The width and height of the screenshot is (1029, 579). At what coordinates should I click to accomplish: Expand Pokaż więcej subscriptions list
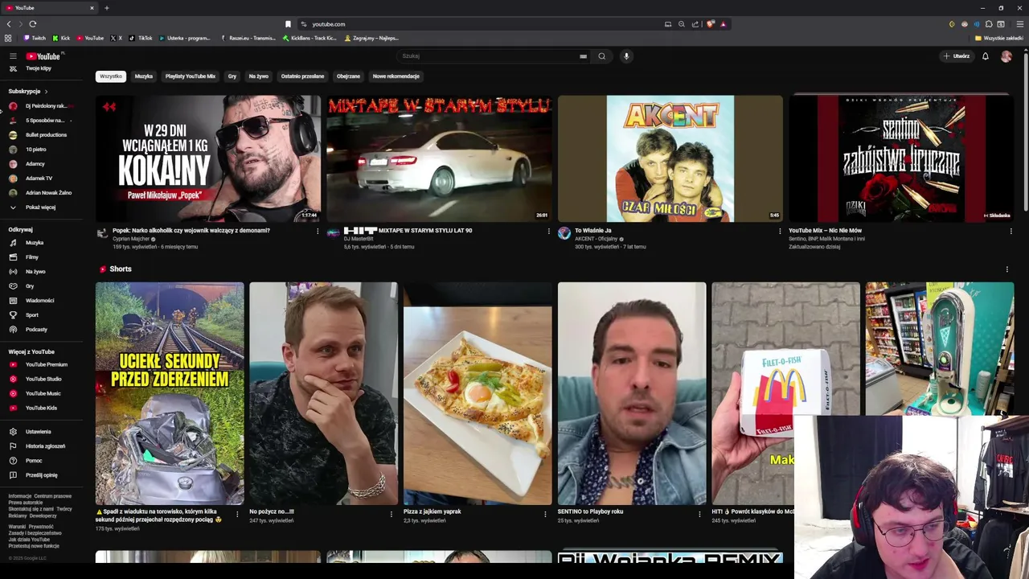click(40, 207)
